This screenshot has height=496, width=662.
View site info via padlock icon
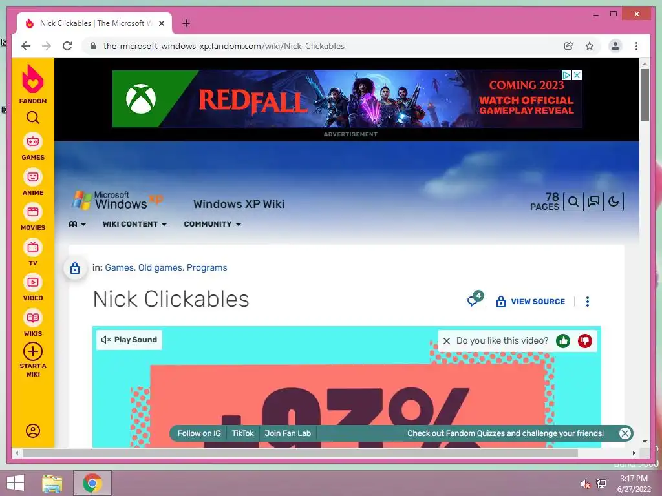click(93, 46)
